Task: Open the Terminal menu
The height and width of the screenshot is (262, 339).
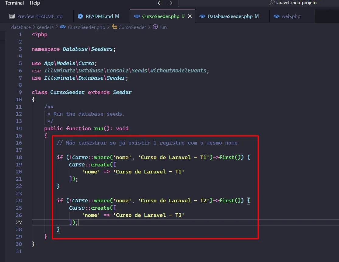Action: [x=14, y=3]
